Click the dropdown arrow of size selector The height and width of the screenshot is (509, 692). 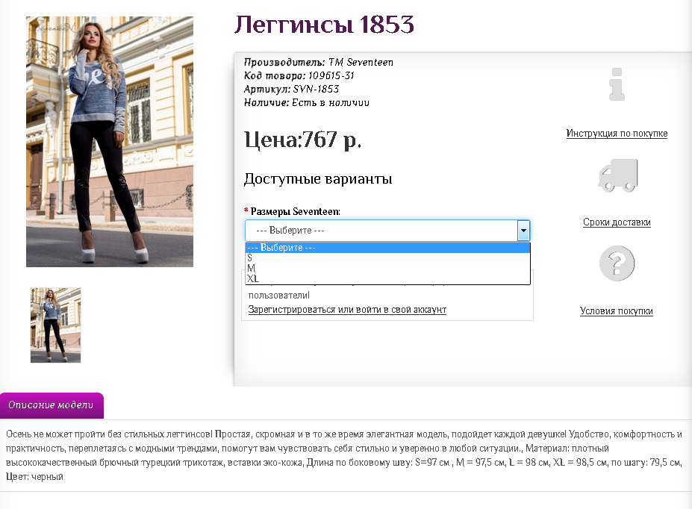[x=523, y=230]
